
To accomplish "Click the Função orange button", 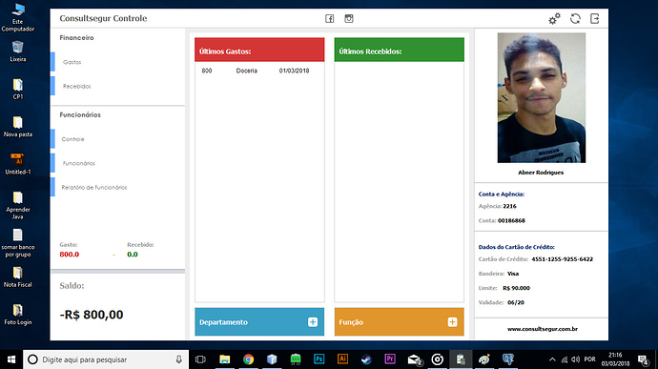I will click(x=399, y=322).
